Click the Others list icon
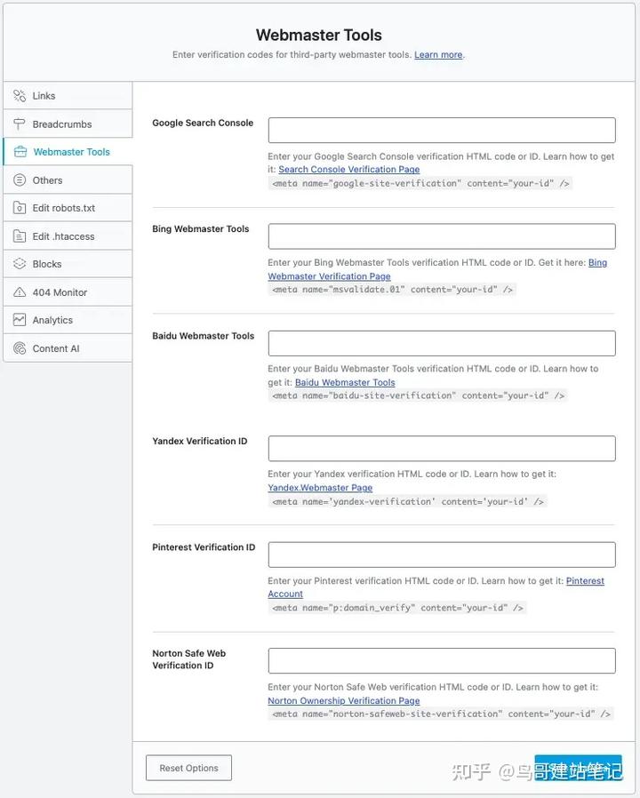The height and width of the screenshot is (798, 640). (x=20, y=180)
